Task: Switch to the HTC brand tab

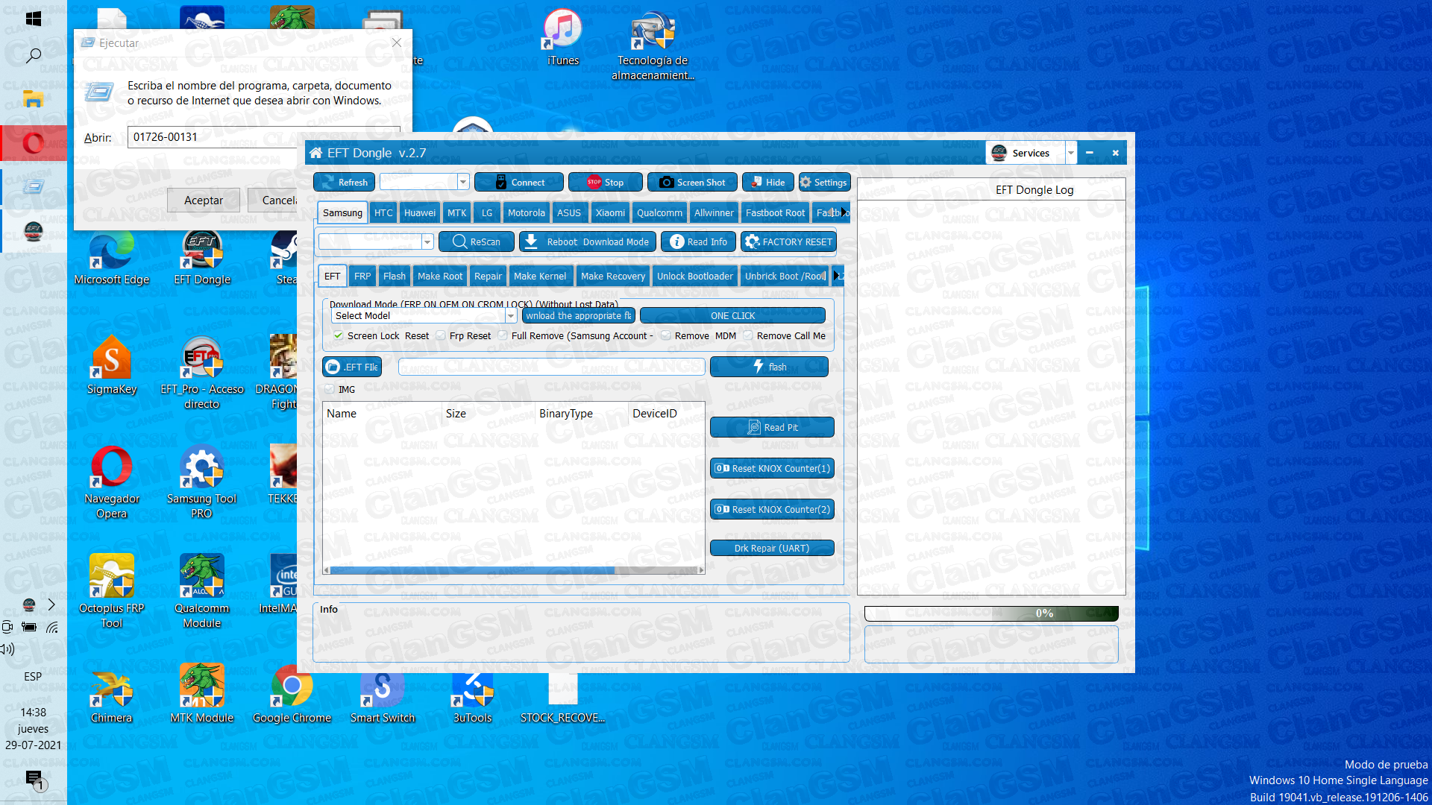Action: click(383, 212)
